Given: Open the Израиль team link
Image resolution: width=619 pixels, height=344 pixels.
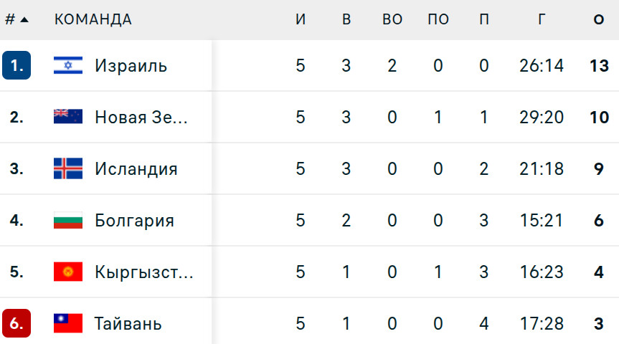Looking at the screenshot, I should click(x=131, y=66).
